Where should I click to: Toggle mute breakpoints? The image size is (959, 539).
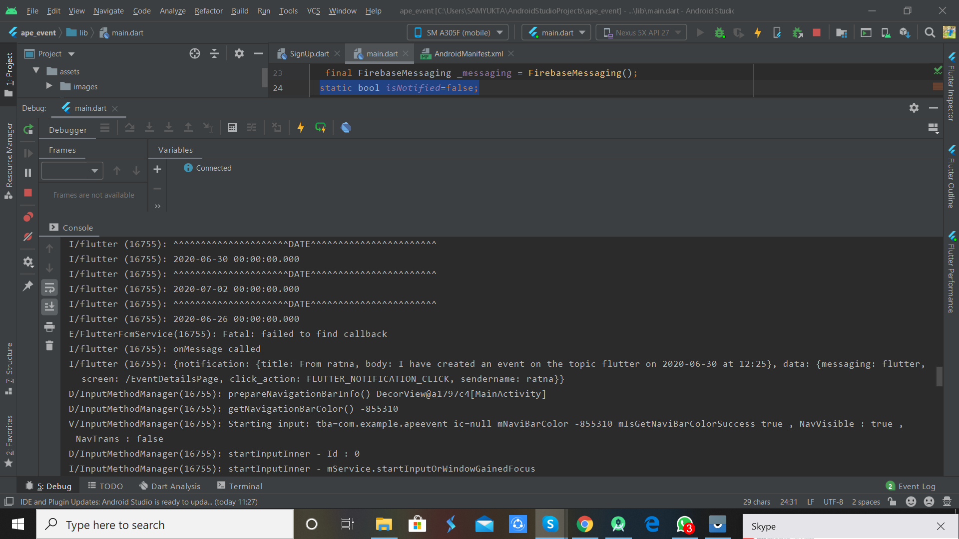tap(28, 237)
